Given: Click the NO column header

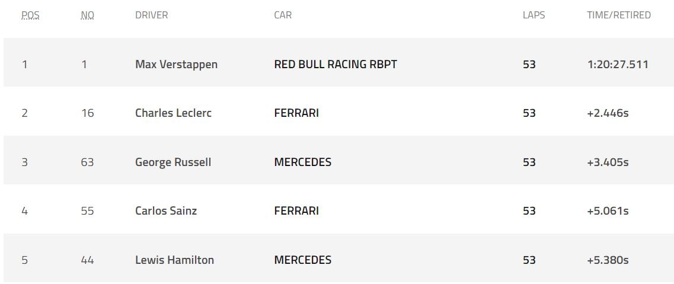Looking at the screenshot, I should coord(87,15).
